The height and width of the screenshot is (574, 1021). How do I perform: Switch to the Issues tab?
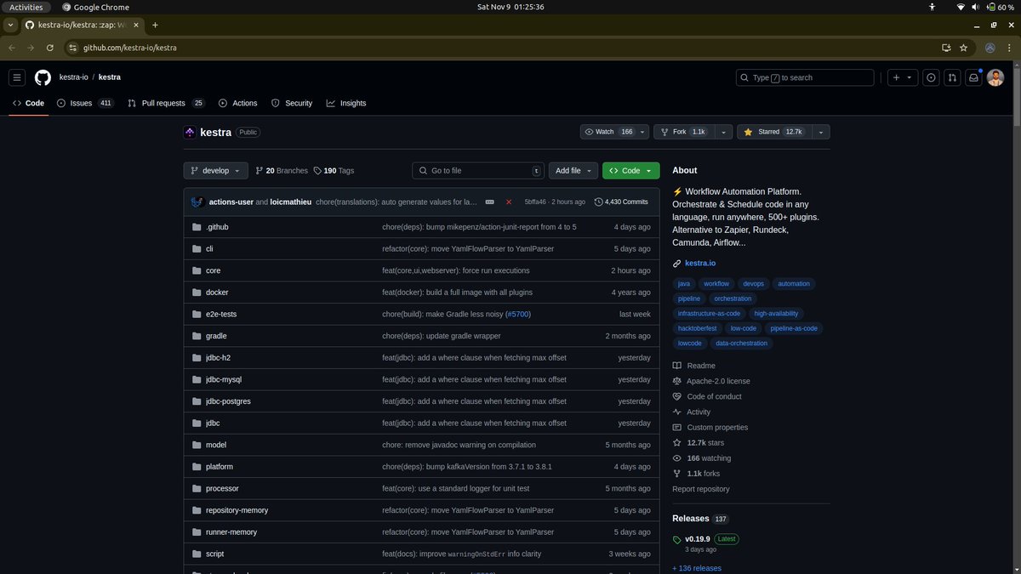[x=85, y=103]
